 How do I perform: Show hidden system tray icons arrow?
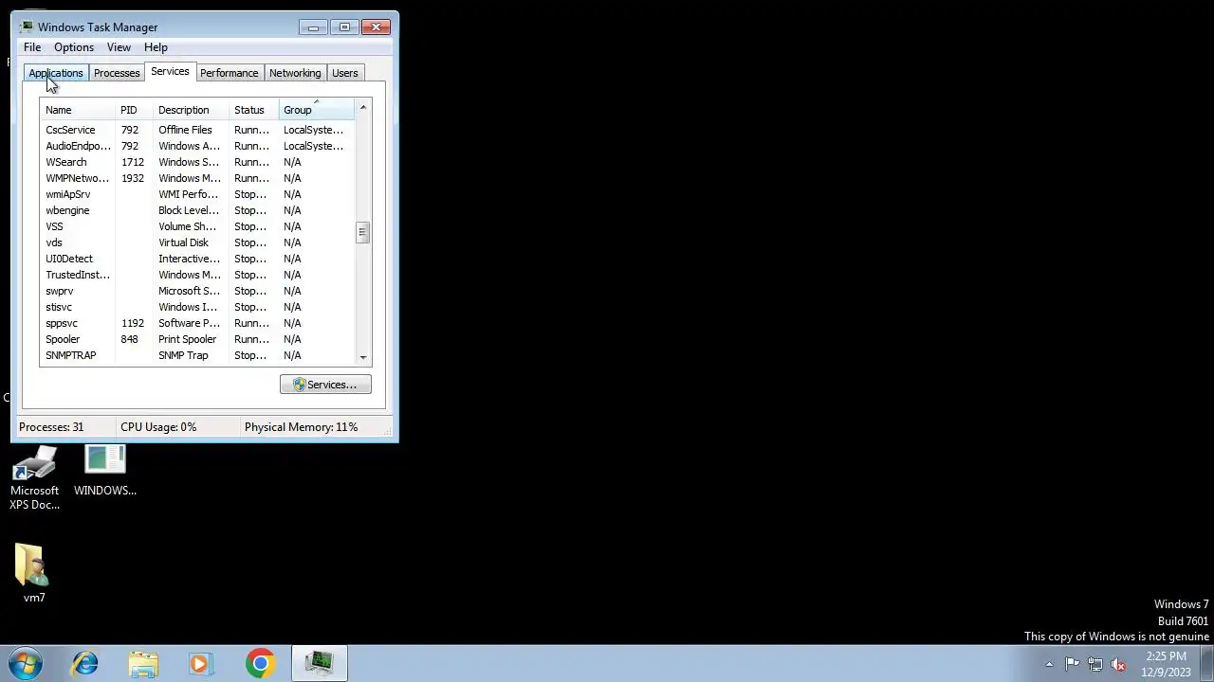[x=1049, y=664]
